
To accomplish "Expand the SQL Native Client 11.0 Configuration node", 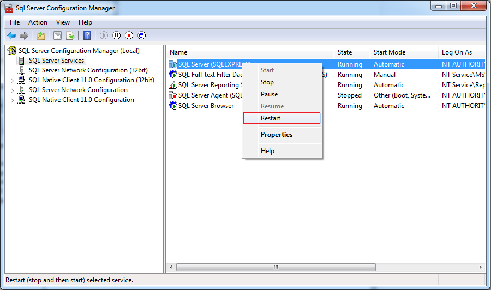I will [x=12, y=100].
